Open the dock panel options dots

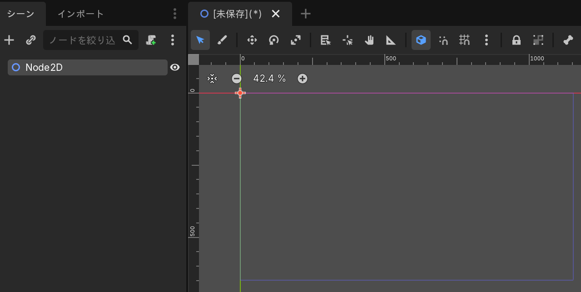tap(175, 14)
